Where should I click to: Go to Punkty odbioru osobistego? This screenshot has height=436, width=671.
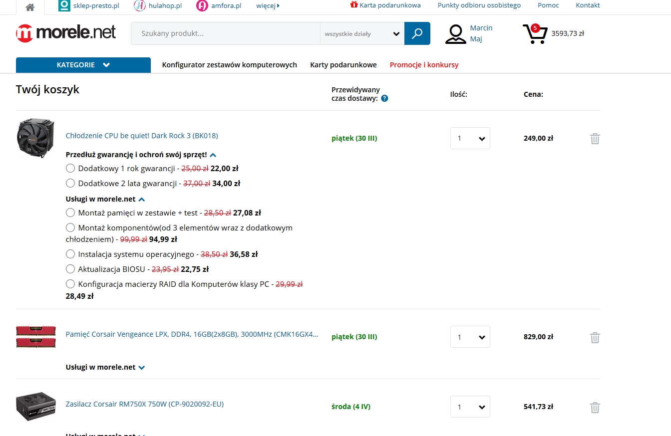pos(479,5)
